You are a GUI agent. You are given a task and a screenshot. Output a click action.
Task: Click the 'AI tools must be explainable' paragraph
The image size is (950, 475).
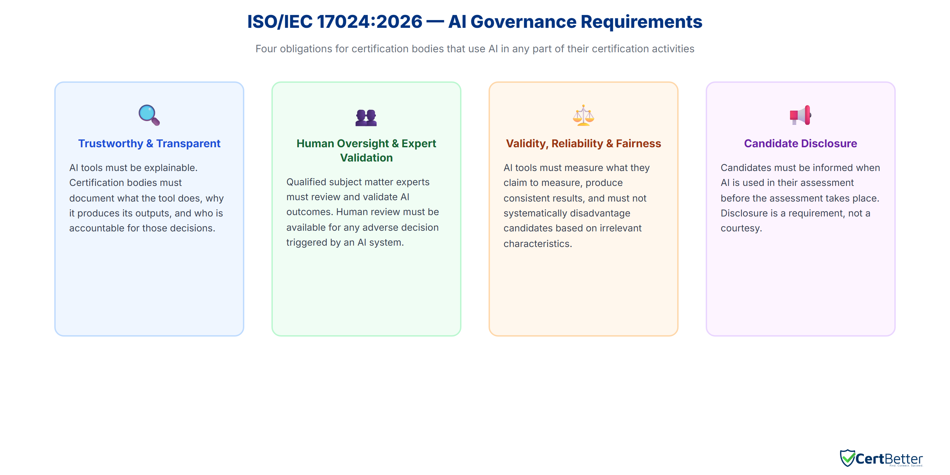coord(147,198)
